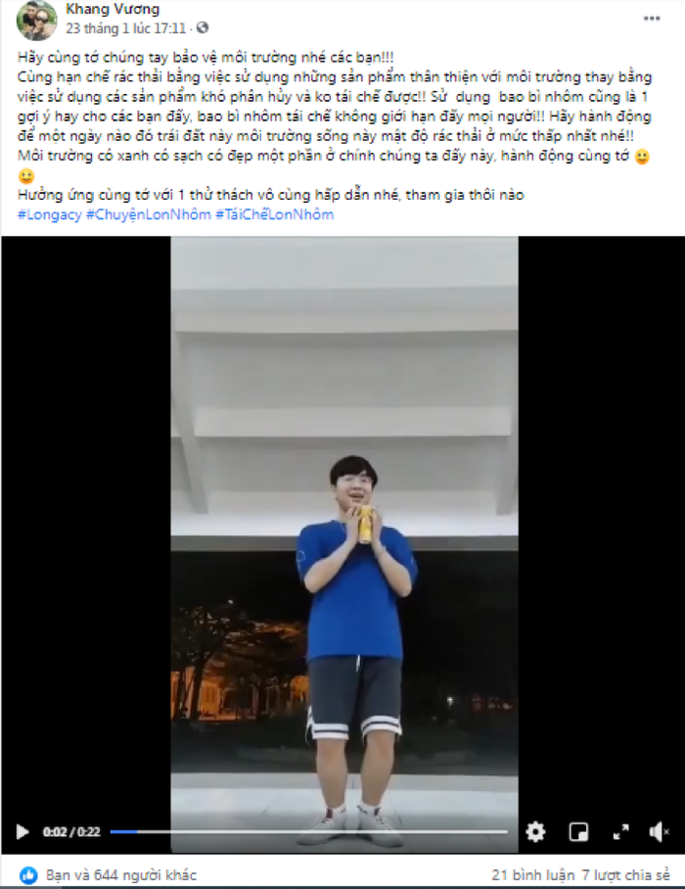Open video settings gear

click(x=535, y=832)
